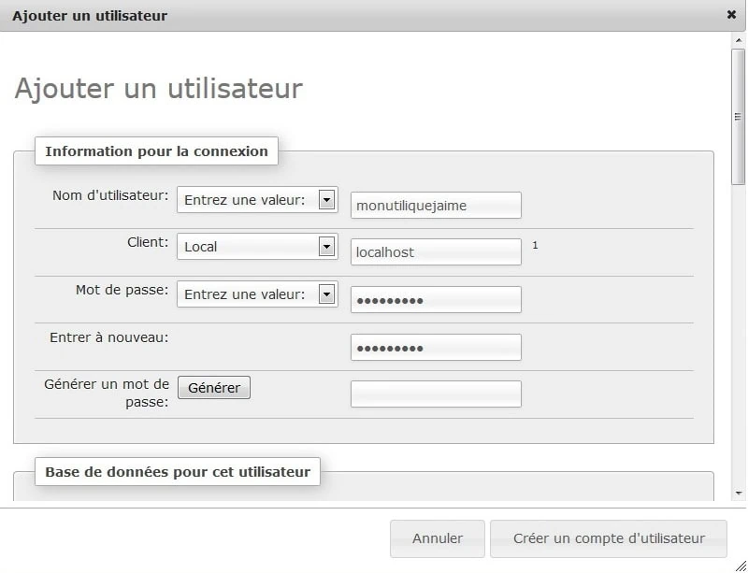Image resolution: width=748 pixels, height=573 pixels.
Task: Click the Information pour la connexion legend
Action: click(156, 150)
